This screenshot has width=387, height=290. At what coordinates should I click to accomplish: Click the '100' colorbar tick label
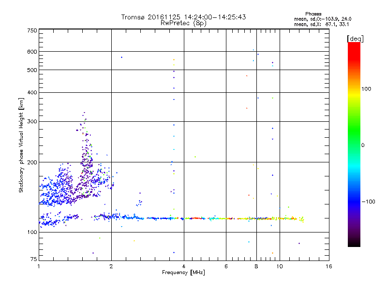tap(366, 89)
